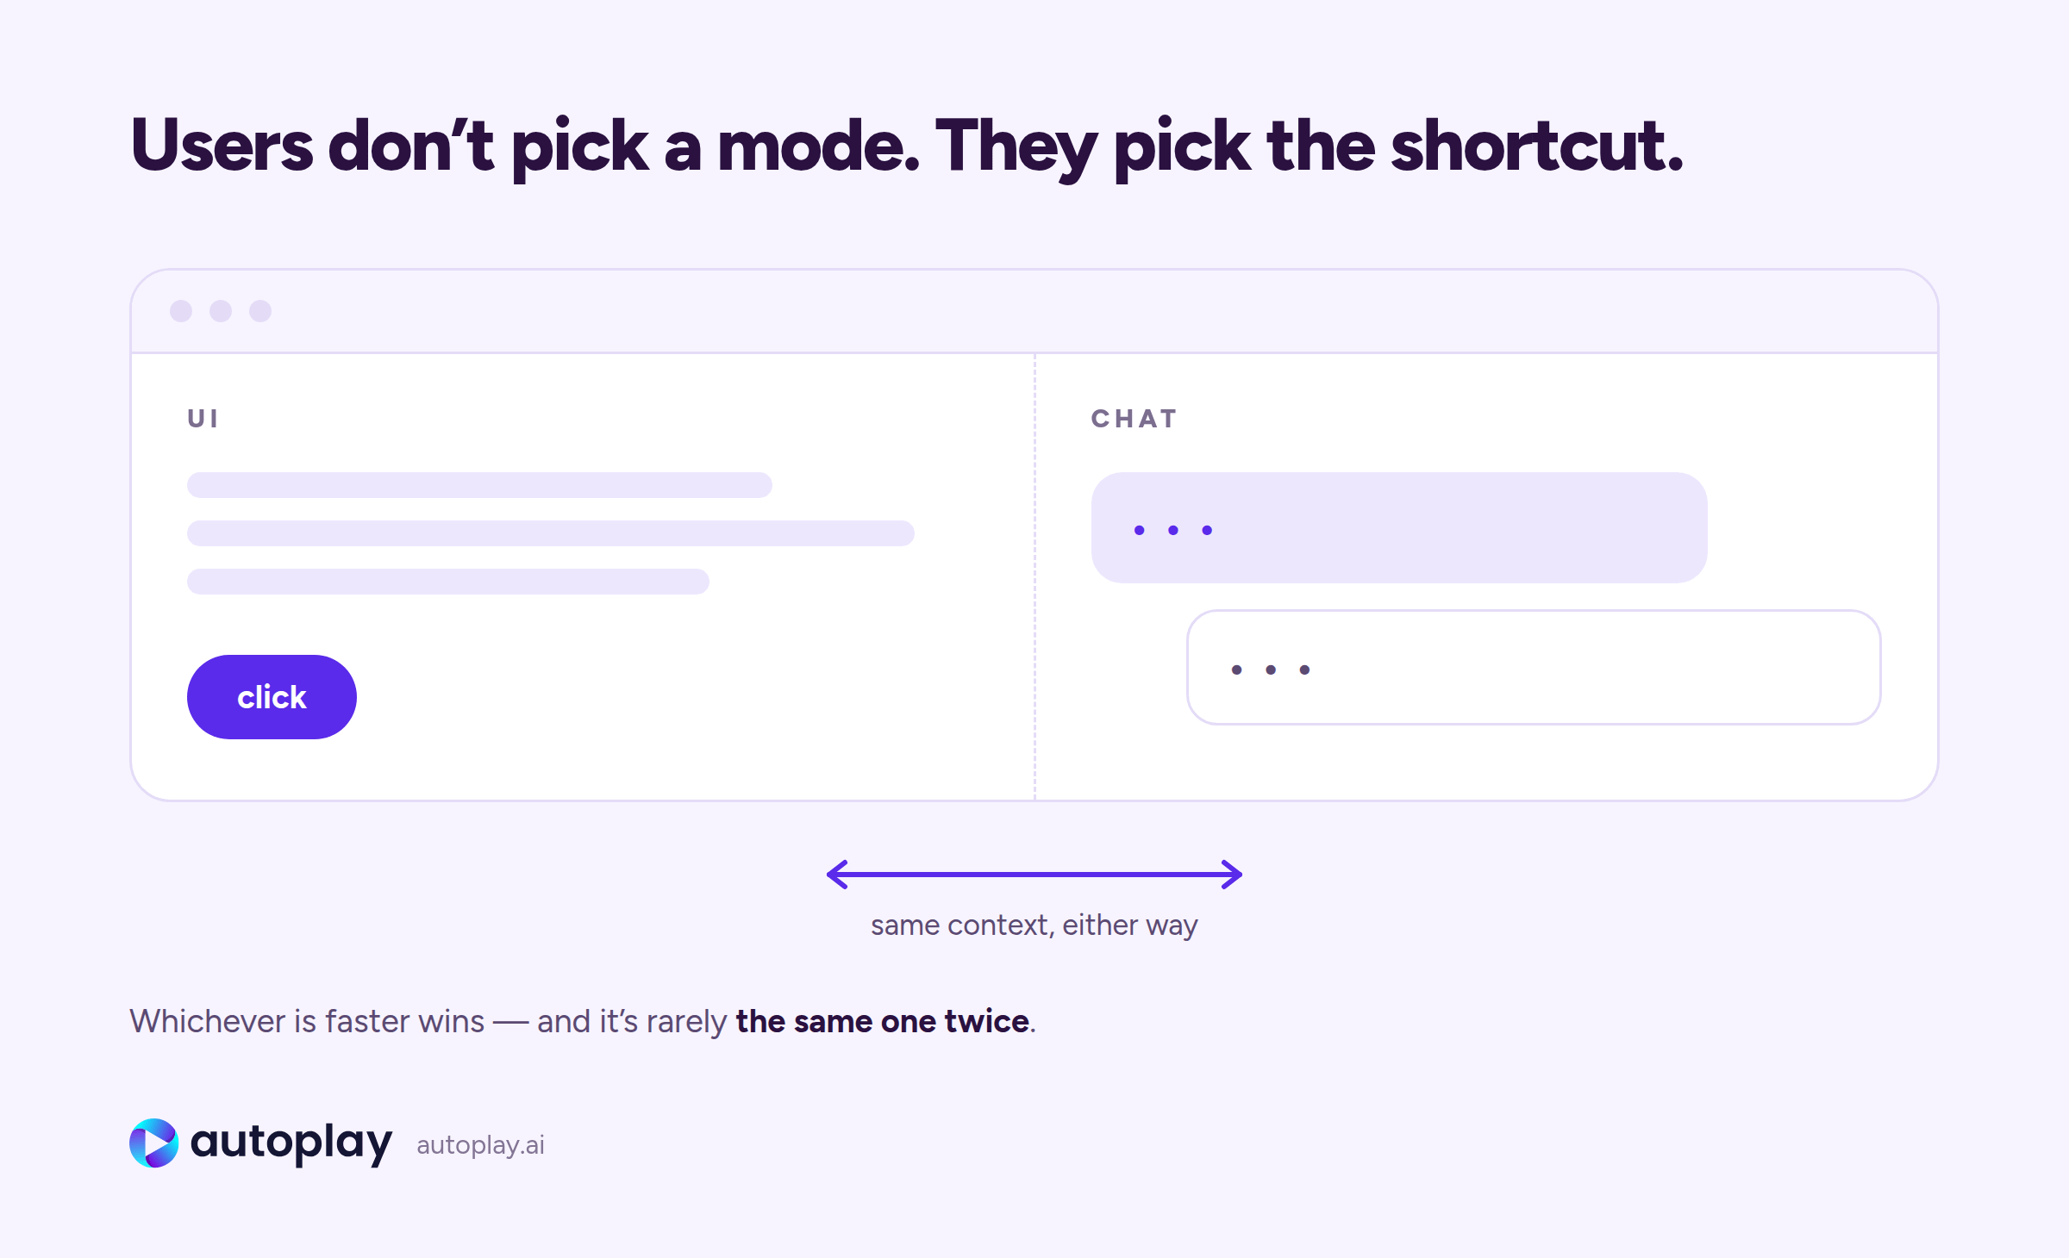
Task: Click the gray typing dots in reply bubble
Action: pos(1271,669)
